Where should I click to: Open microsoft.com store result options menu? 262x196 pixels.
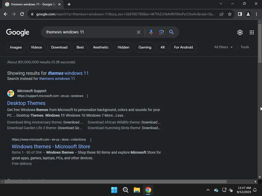(91, 140)
